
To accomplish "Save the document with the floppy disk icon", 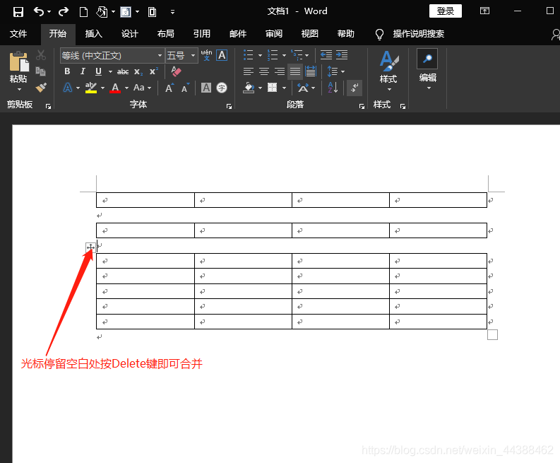I will [18, 12].
